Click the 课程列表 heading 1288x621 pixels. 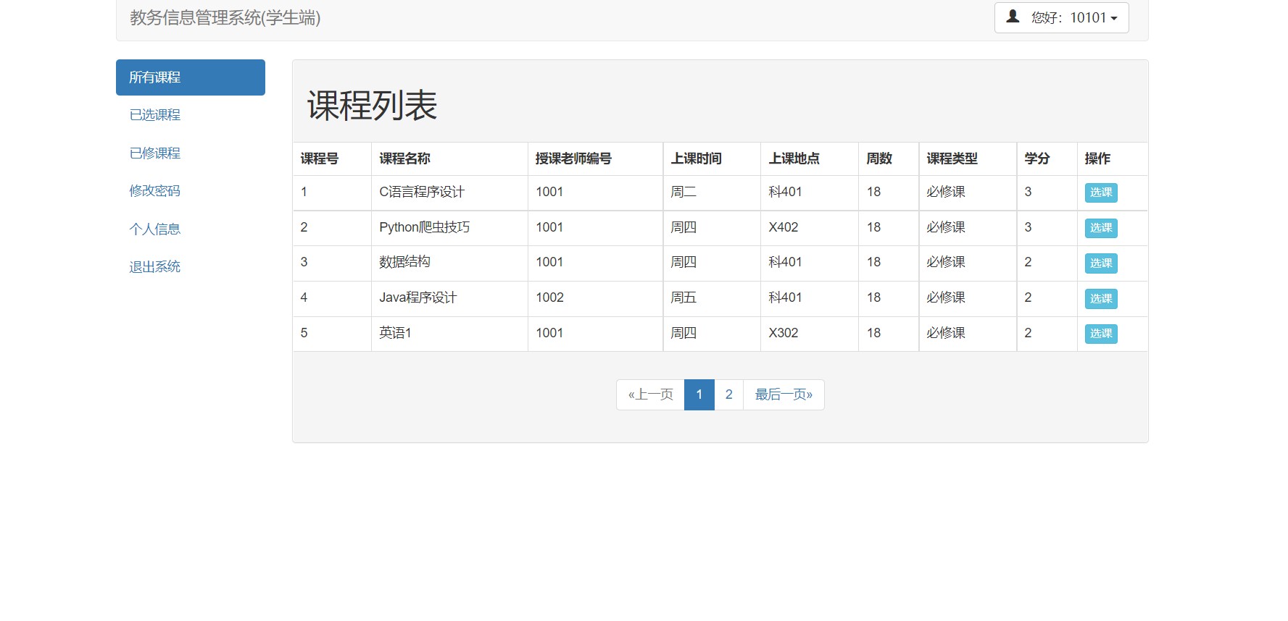point(372,106)
